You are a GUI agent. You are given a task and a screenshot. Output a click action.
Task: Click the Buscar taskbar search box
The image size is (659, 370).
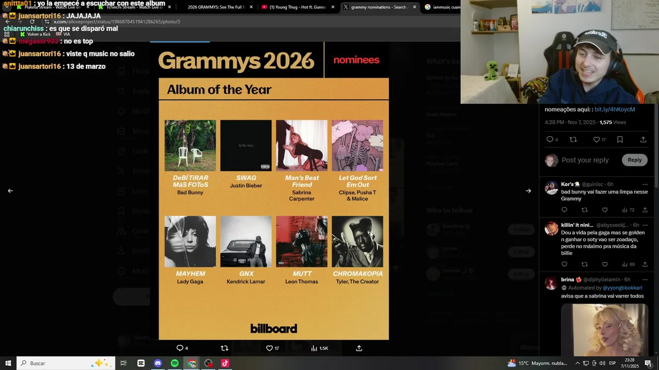[x=66, y=363]
